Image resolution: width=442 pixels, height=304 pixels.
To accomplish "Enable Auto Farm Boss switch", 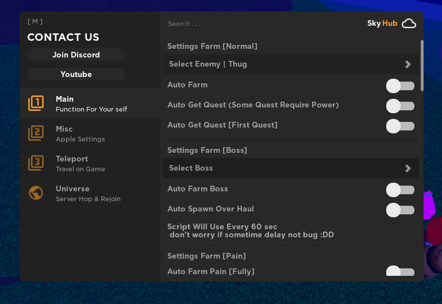I will (400, 190).
